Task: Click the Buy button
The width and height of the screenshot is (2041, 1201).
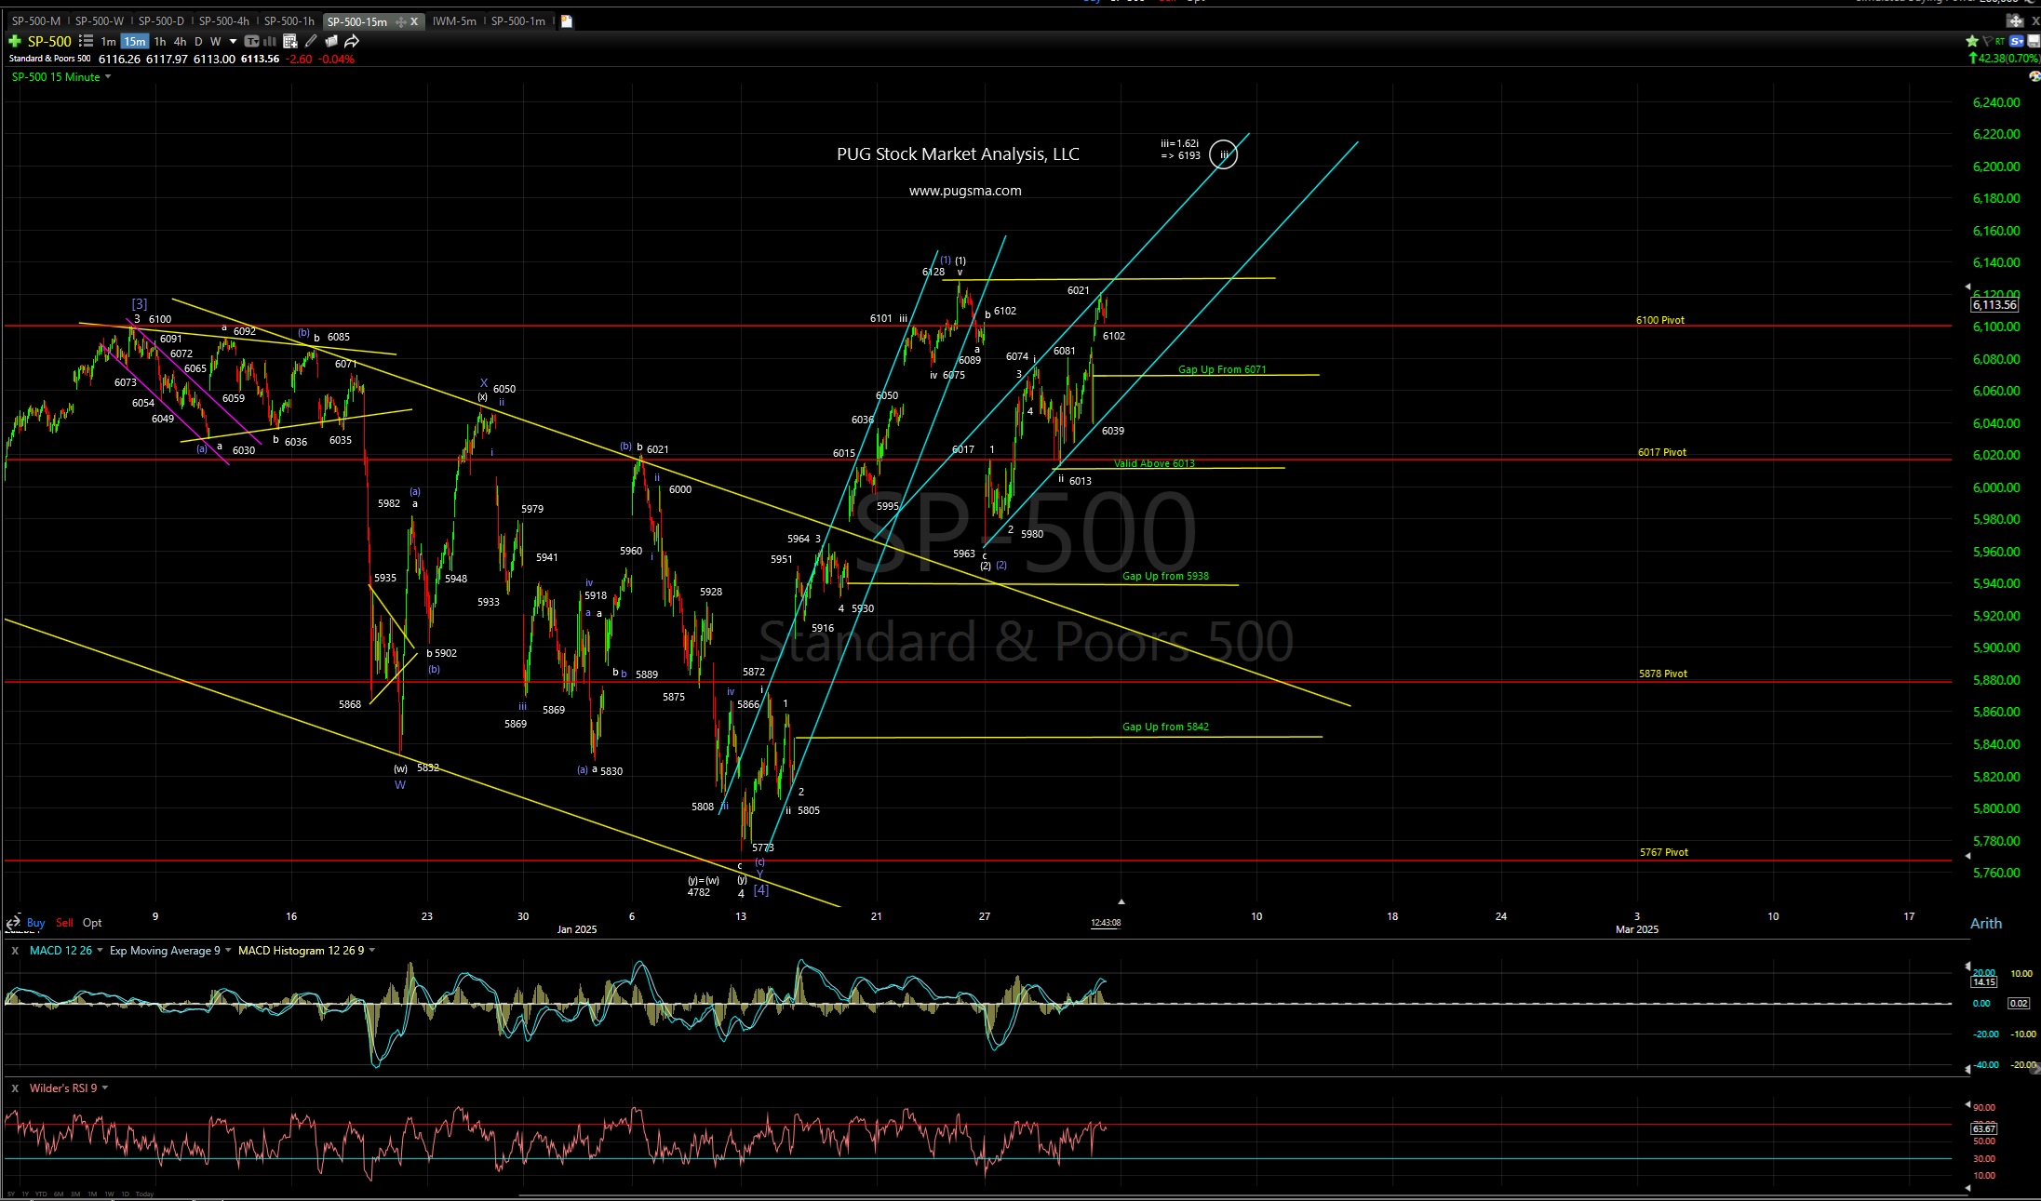Action: coord(35,923)
